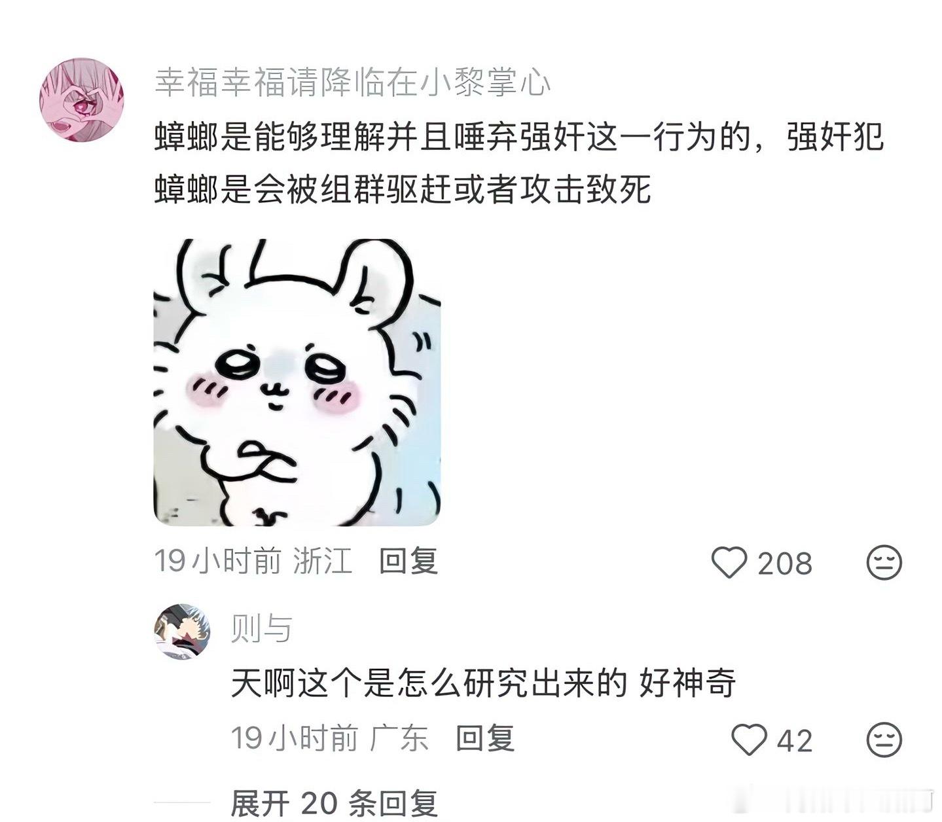Tap the 19小时前 timestamp on 则与's reply
Image resolution: width=942 pixels, height=822 pixels.
295,738
